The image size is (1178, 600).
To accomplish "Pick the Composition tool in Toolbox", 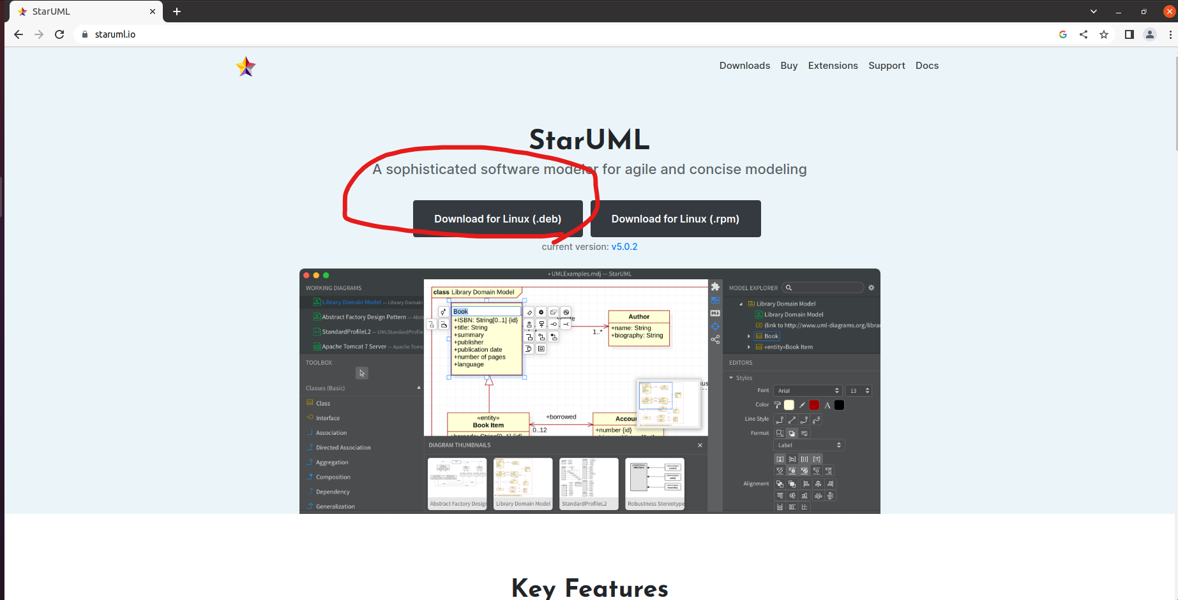I will point(333,477).
